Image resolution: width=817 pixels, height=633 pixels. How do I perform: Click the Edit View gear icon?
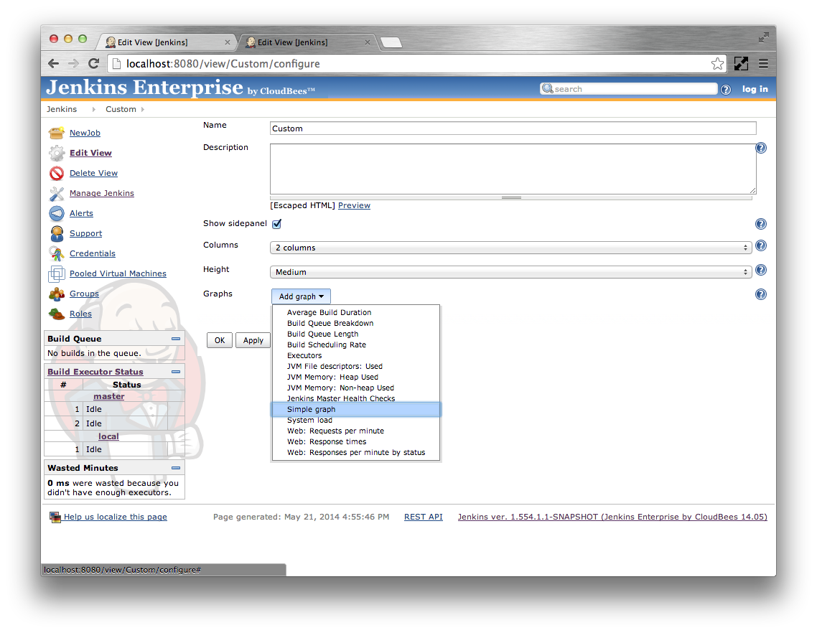(56, 153)
